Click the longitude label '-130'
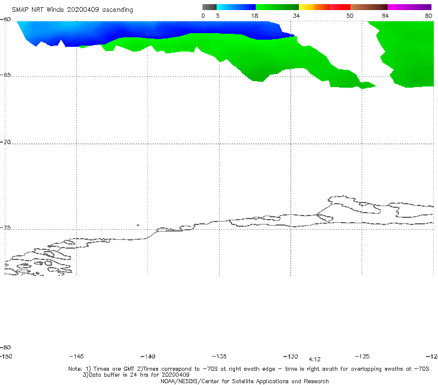 [291, 357]
